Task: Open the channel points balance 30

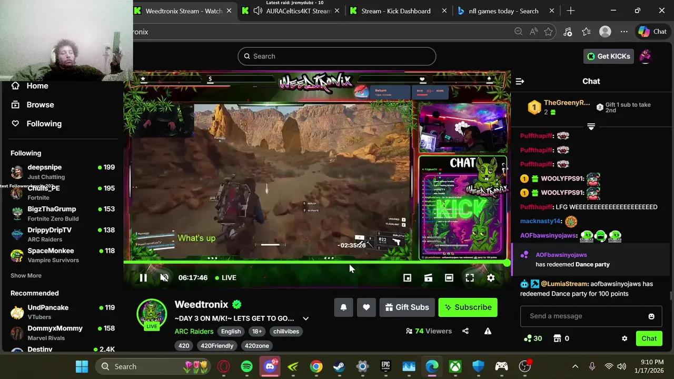Action: (533, 338)
